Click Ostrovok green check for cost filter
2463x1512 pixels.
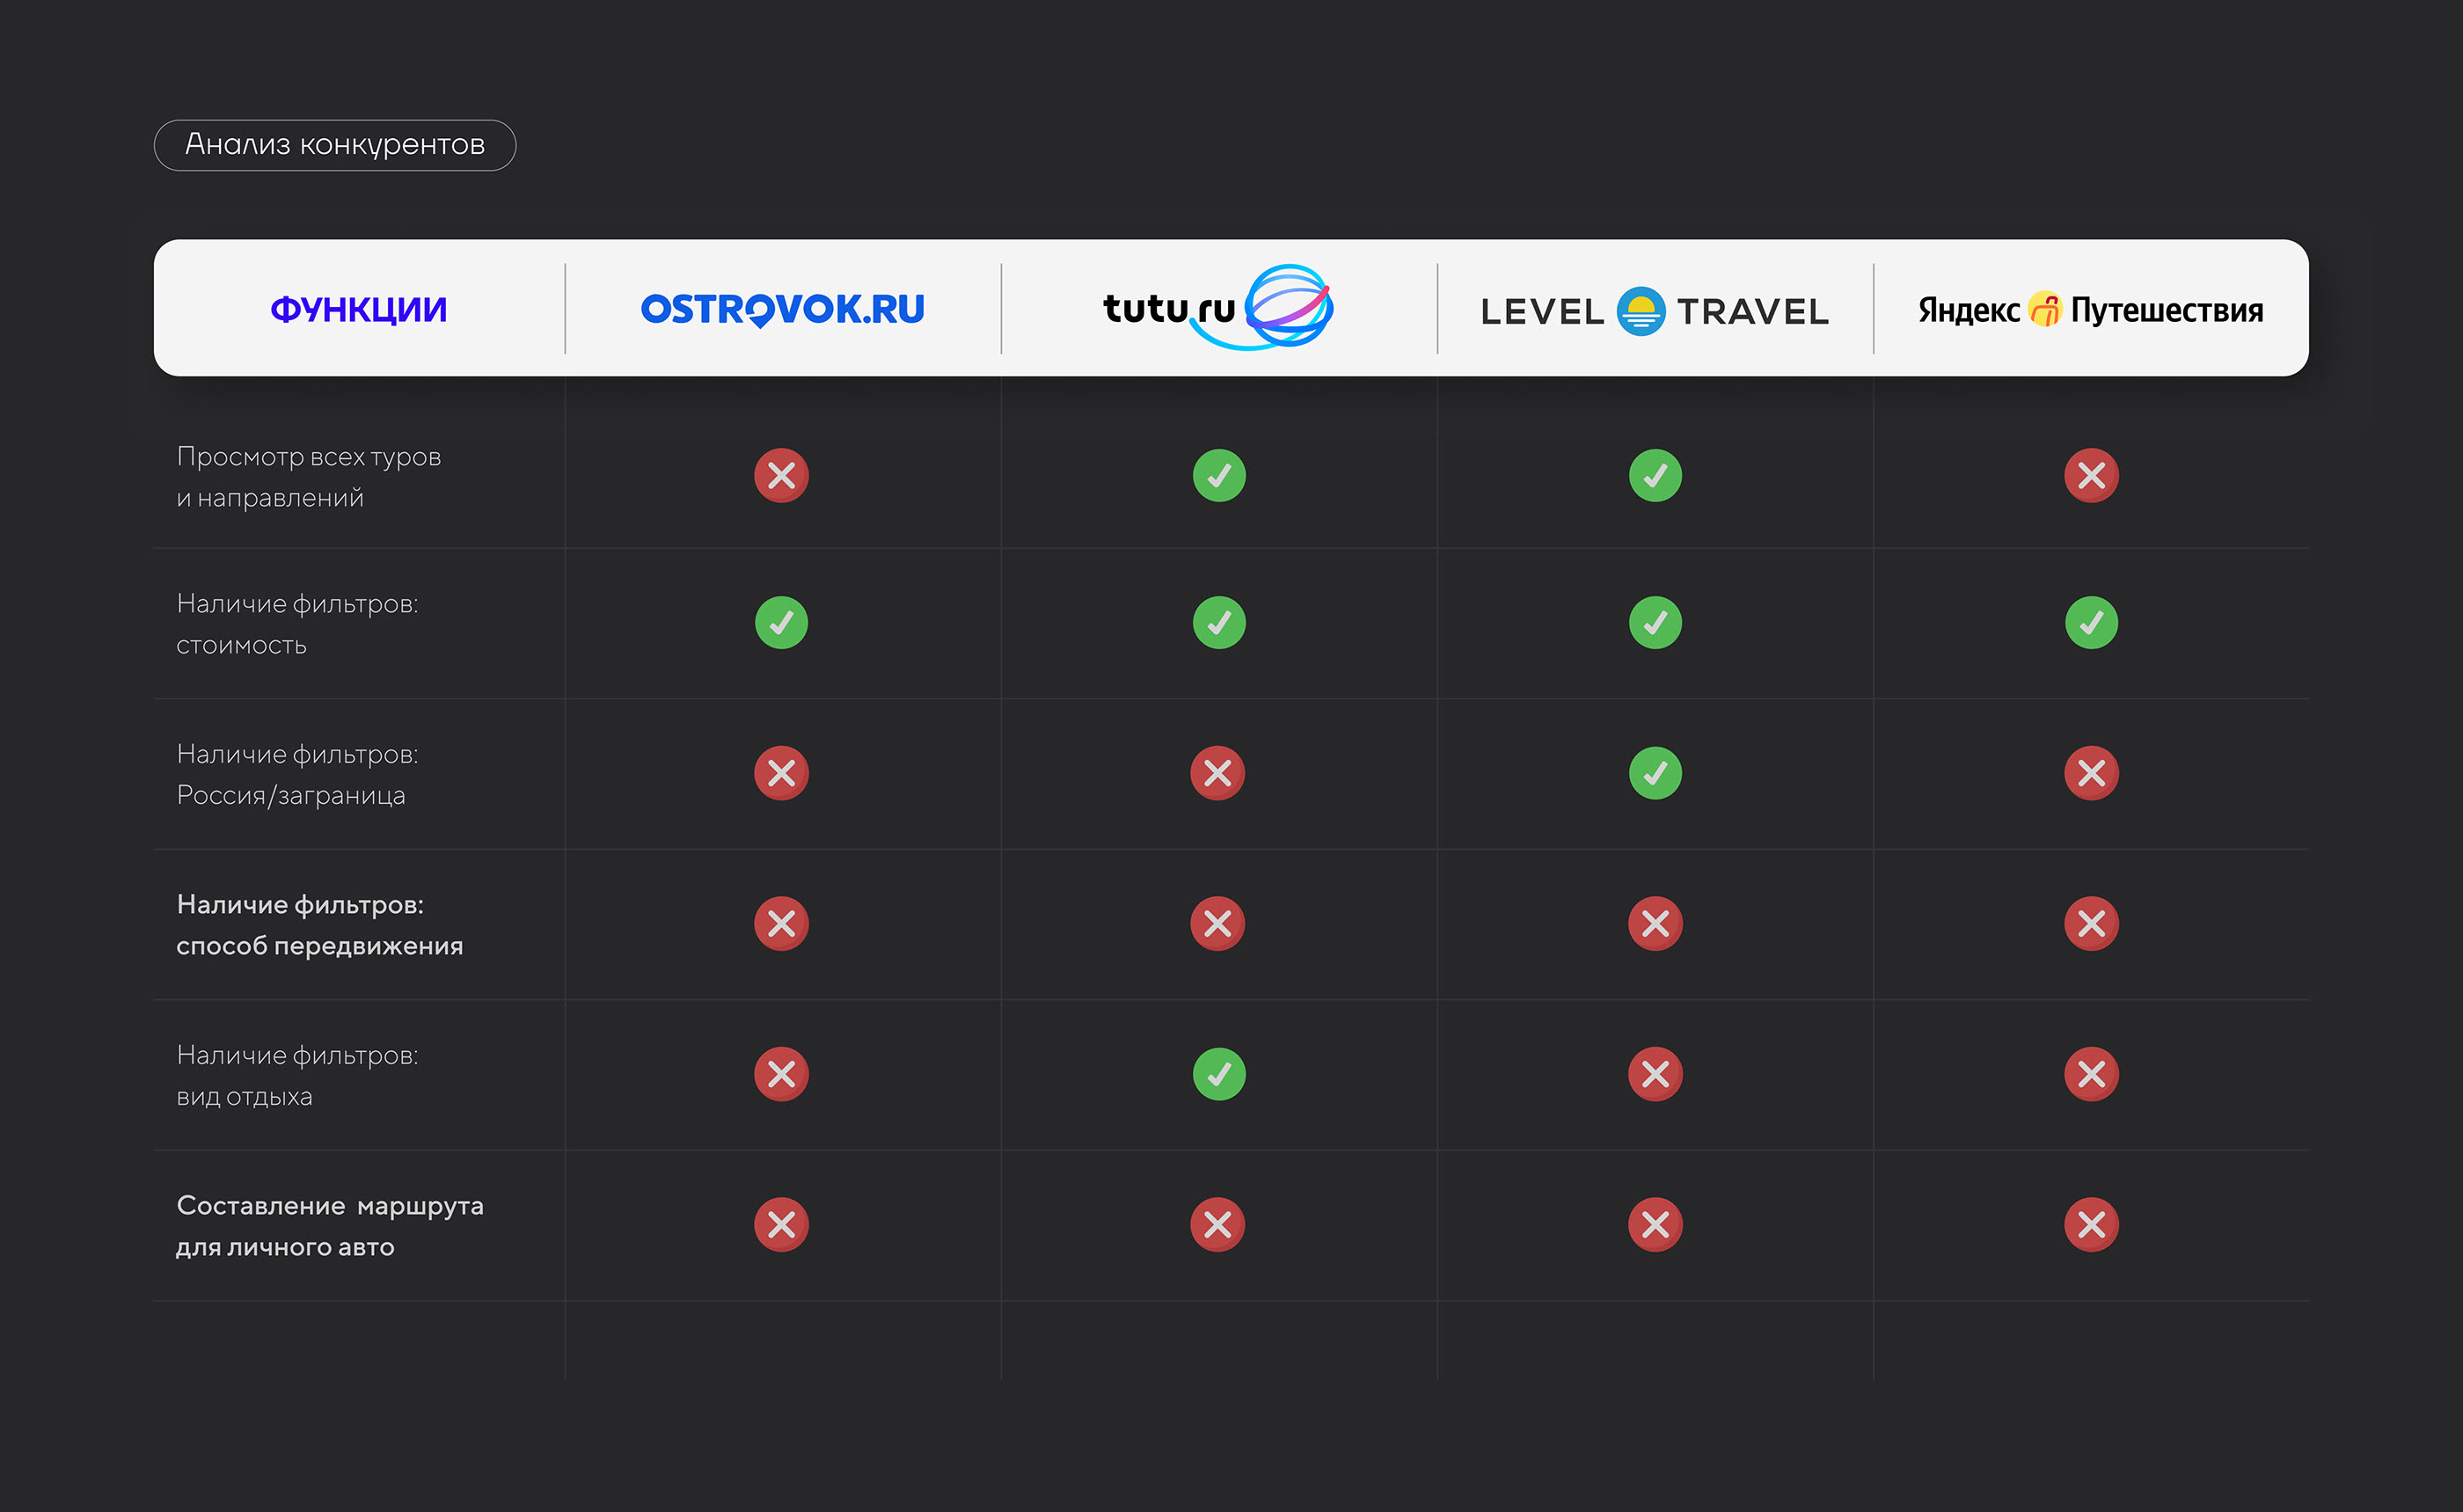point(781,623)
